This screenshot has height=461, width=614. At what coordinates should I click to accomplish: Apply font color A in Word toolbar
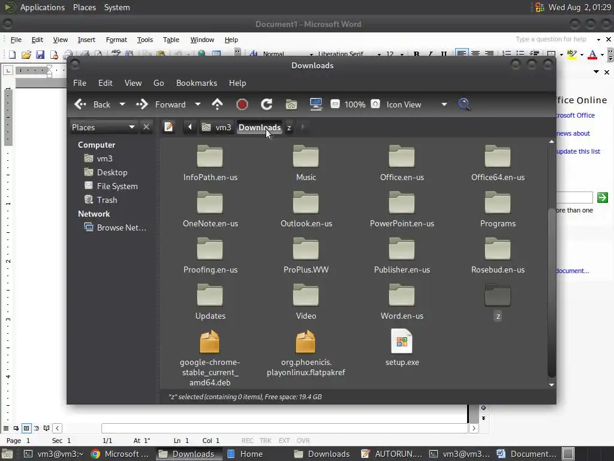[x=592, y=55]
